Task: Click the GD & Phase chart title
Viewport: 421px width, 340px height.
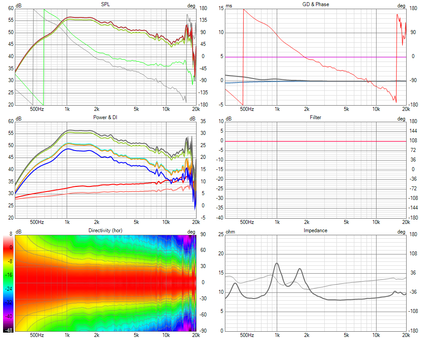Action: point(316,4)
